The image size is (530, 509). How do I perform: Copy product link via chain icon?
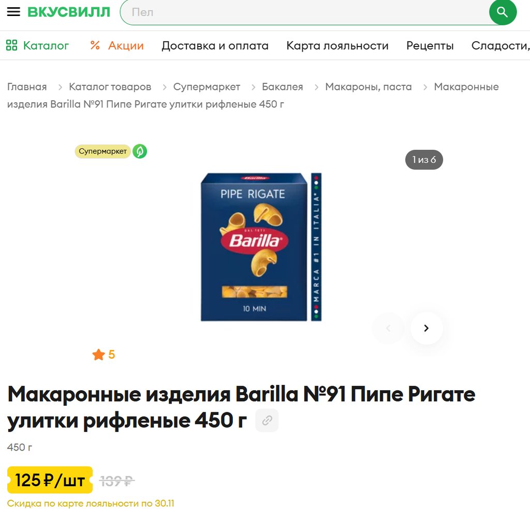267,420
